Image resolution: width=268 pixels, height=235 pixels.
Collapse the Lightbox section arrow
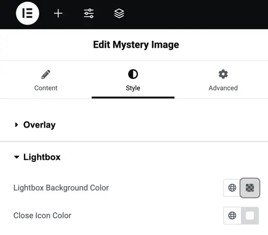click(16, 157)
